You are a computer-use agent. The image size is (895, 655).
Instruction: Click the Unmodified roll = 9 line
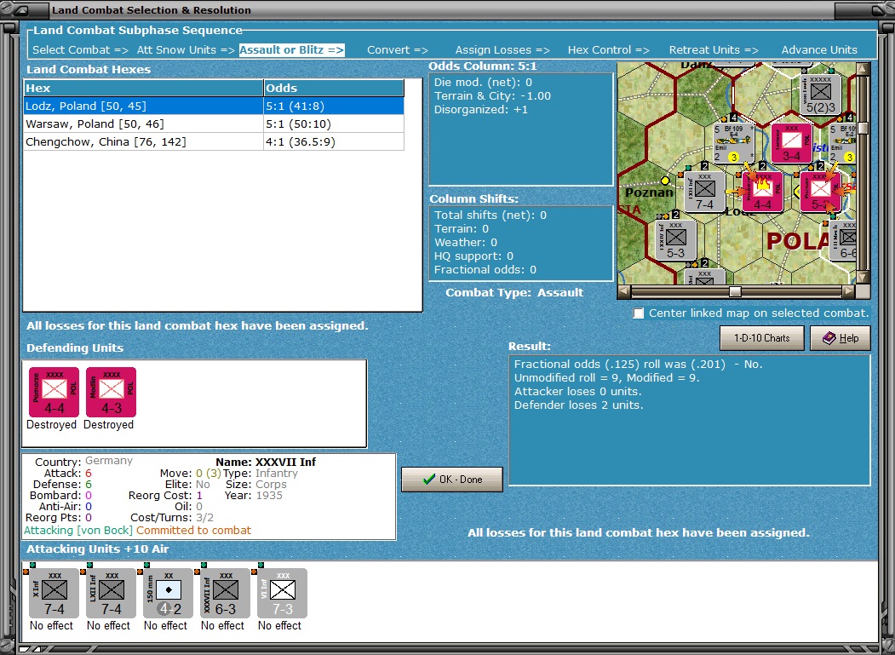click(606, 378)
